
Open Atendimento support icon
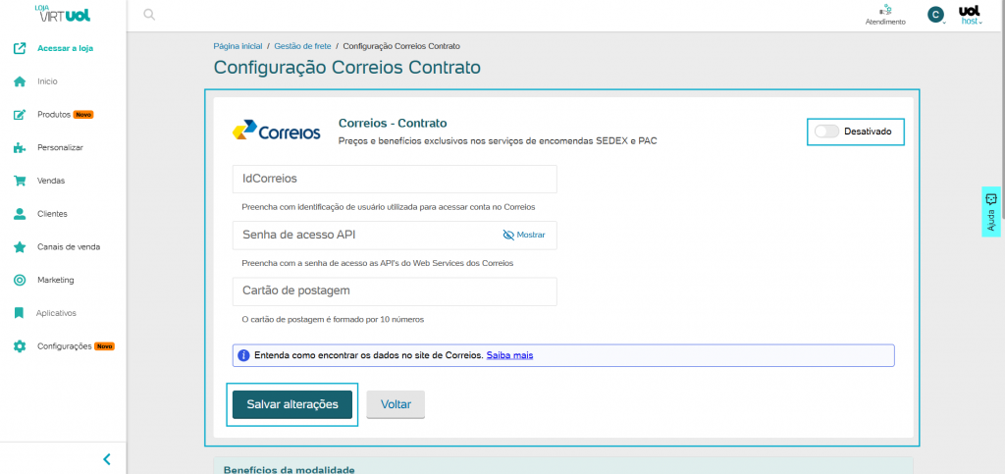click(885, 10)
